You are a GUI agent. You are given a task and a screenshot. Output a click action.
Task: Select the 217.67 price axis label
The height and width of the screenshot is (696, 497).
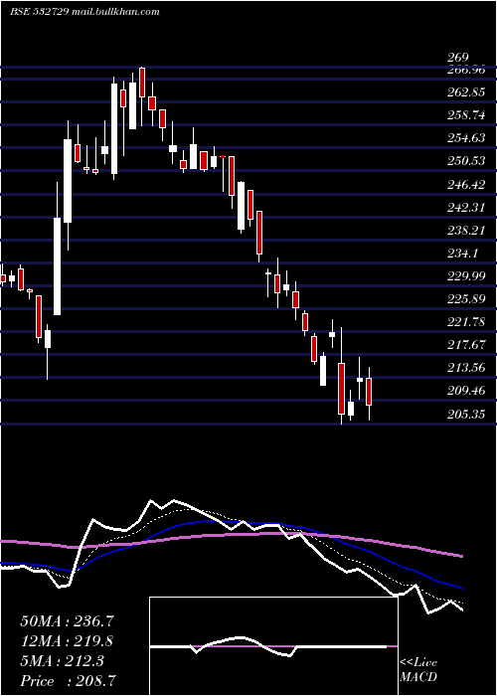tap(466, 345)
